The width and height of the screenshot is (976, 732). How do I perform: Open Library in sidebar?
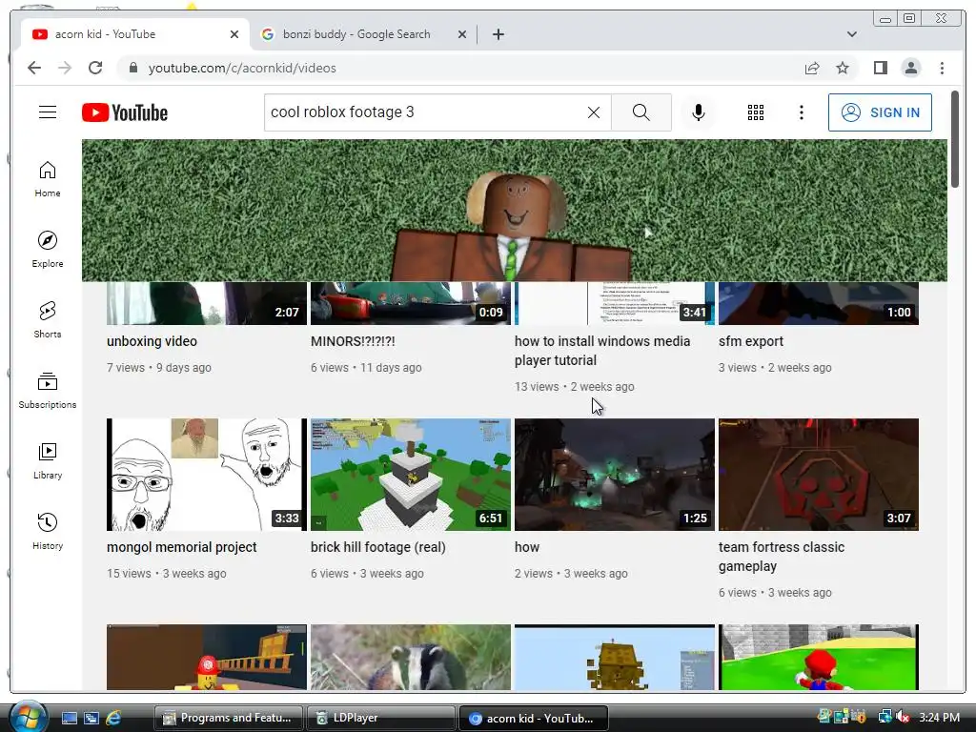pyautogui.click(x=48, y=460)
